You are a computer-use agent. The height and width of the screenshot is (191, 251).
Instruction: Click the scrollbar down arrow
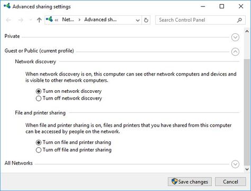coord(247,169)
